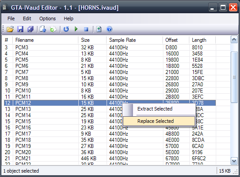Maximize the GTA-IVaud Editor window
The height and width of the screenshot is (177, 240).
223,7
